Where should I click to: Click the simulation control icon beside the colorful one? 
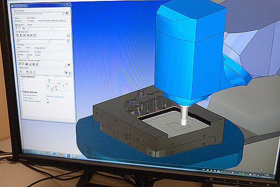(x=21, y=35)
